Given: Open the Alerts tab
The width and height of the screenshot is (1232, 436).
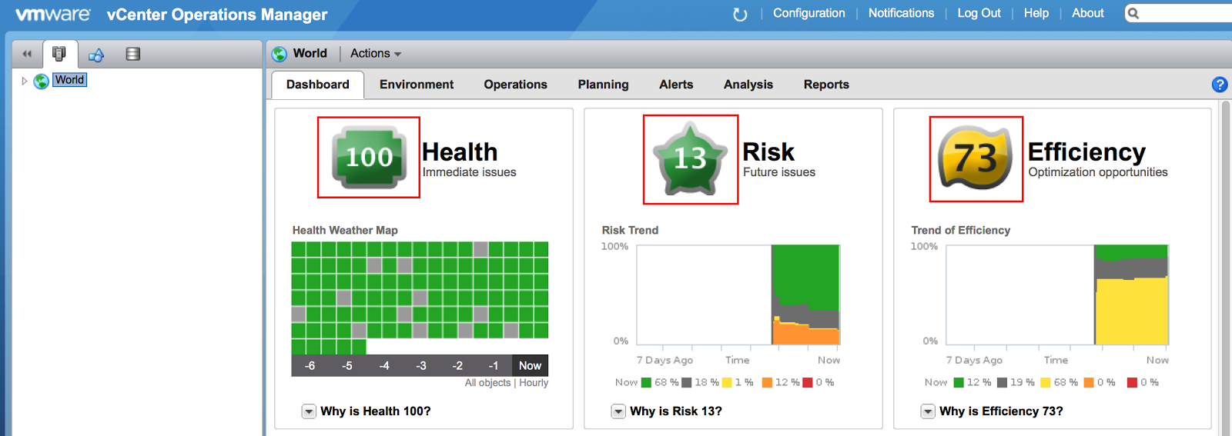Looking at the screenshot, I should (x=675, y=85).
